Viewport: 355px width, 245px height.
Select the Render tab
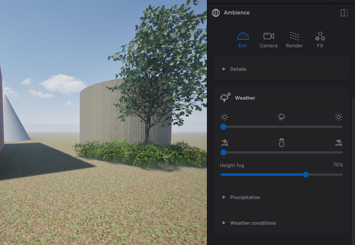click(294, 40)
